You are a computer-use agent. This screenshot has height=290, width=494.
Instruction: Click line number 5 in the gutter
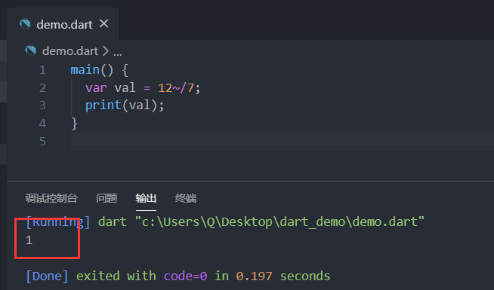tap(42, 142)
